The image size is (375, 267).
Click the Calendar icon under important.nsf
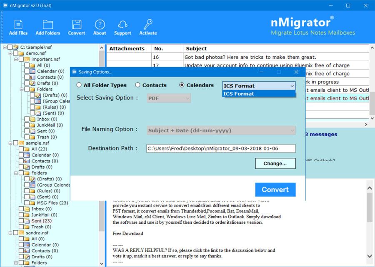32,71
